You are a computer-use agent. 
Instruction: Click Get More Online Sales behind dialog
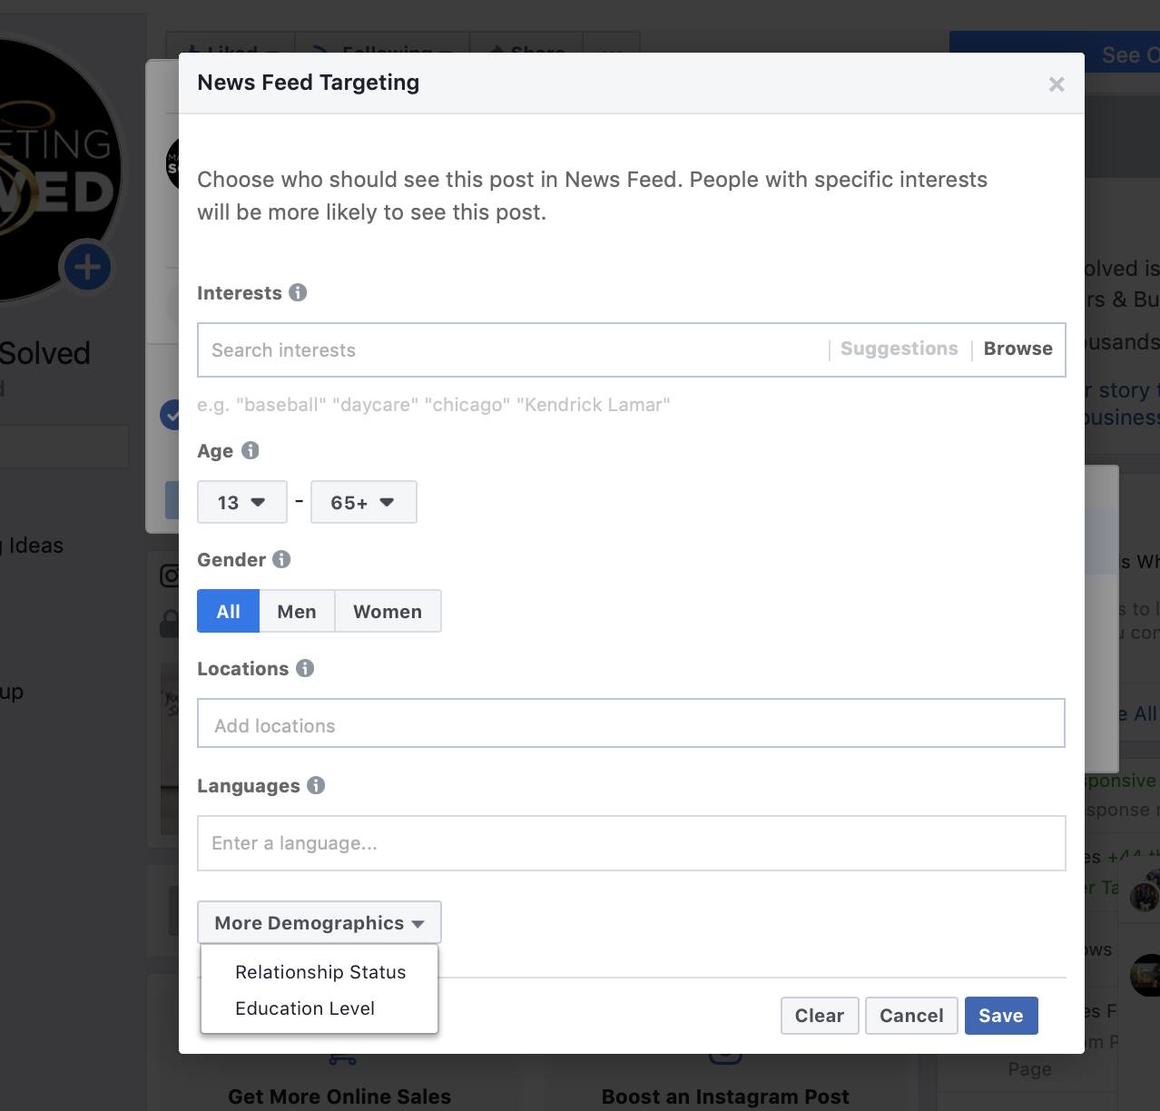click(x=339, y=1096)
